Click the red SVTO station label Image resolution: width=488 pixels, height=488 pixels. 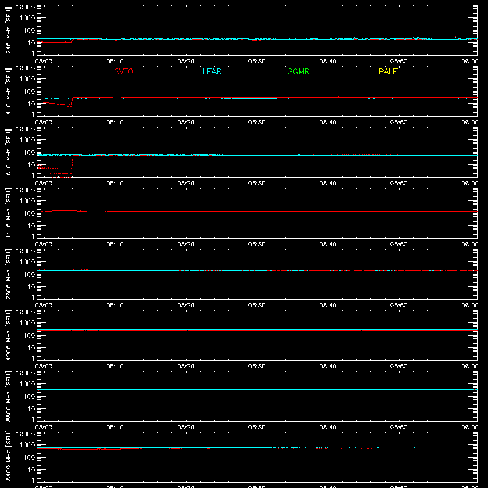point(124,71)
